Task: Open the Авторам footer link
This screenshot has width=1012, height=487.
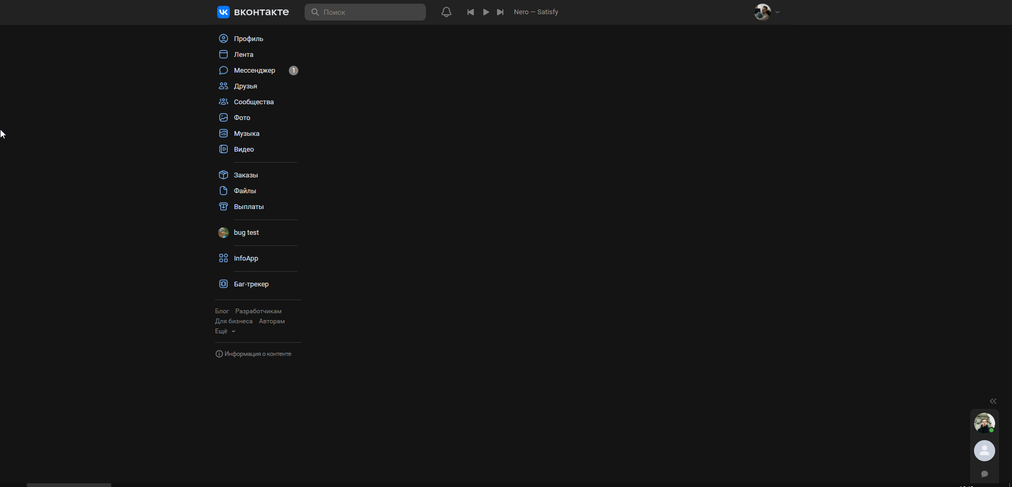Action: click(271, 321)
